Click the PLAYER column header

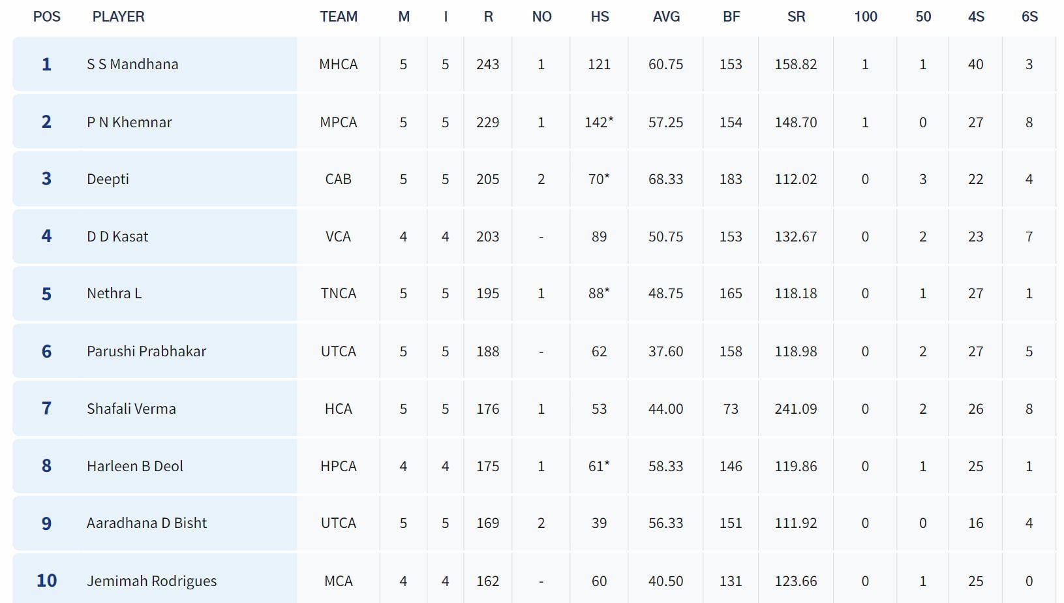(x=118, y=17)
